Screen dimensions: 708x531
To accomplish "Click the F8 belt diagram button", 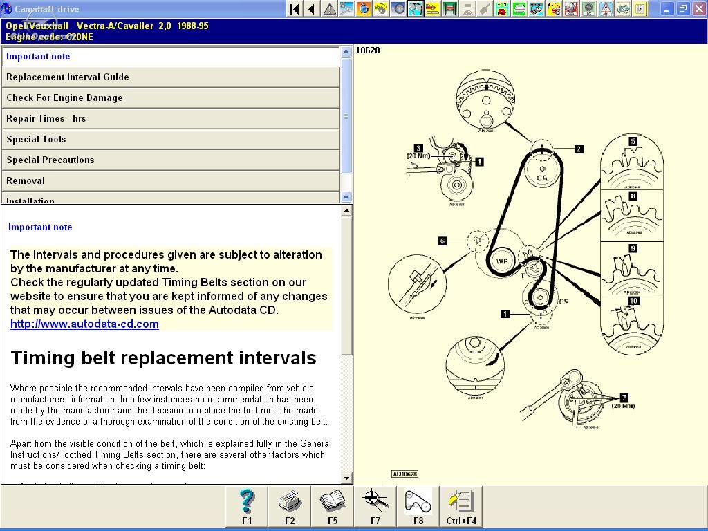I will click(x=418, y=507).
